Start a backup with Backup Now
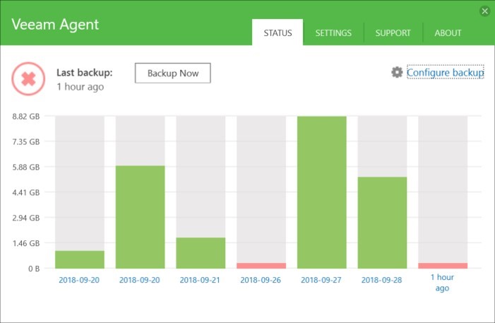495x323 pixels. pos(173,73)
